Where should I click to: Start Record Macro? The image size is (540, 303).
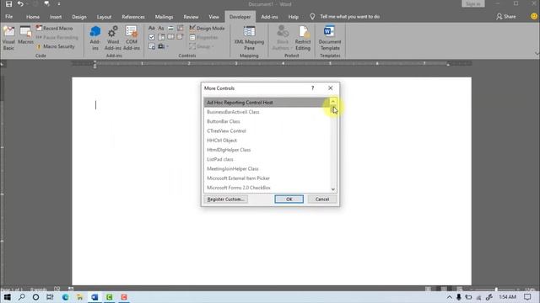(54, 28)
